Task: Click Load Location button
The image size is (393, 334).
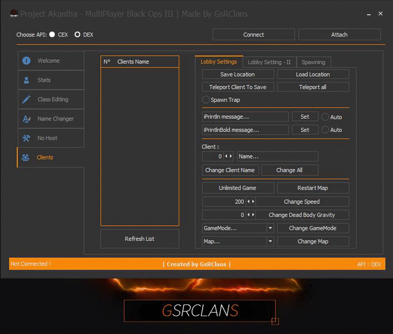Action: click(x=313, y=75)
